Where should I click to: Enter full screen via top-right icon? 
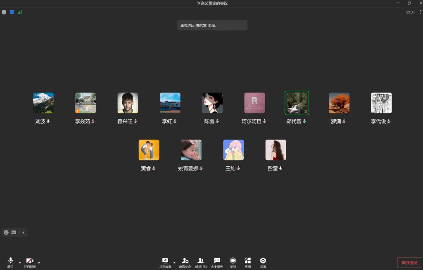tap(421, 12)
